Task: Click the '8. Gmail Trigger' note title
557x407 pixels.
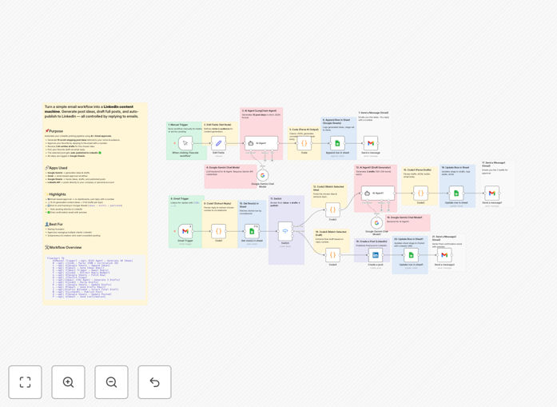Action: click(180, 198)
